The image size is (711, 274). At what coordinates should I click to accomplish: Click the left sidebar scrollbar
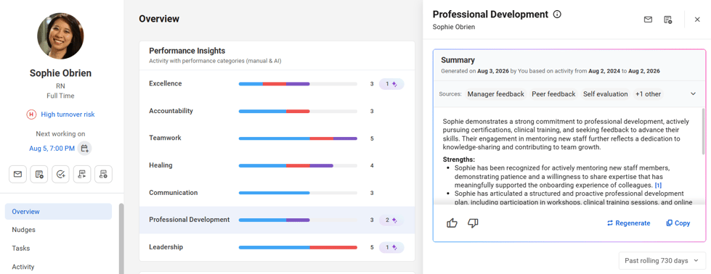[121, 238]
